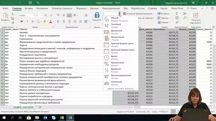Click the text orientation icon
Screen dimensions: 216x121
click(x=75, y=15)
